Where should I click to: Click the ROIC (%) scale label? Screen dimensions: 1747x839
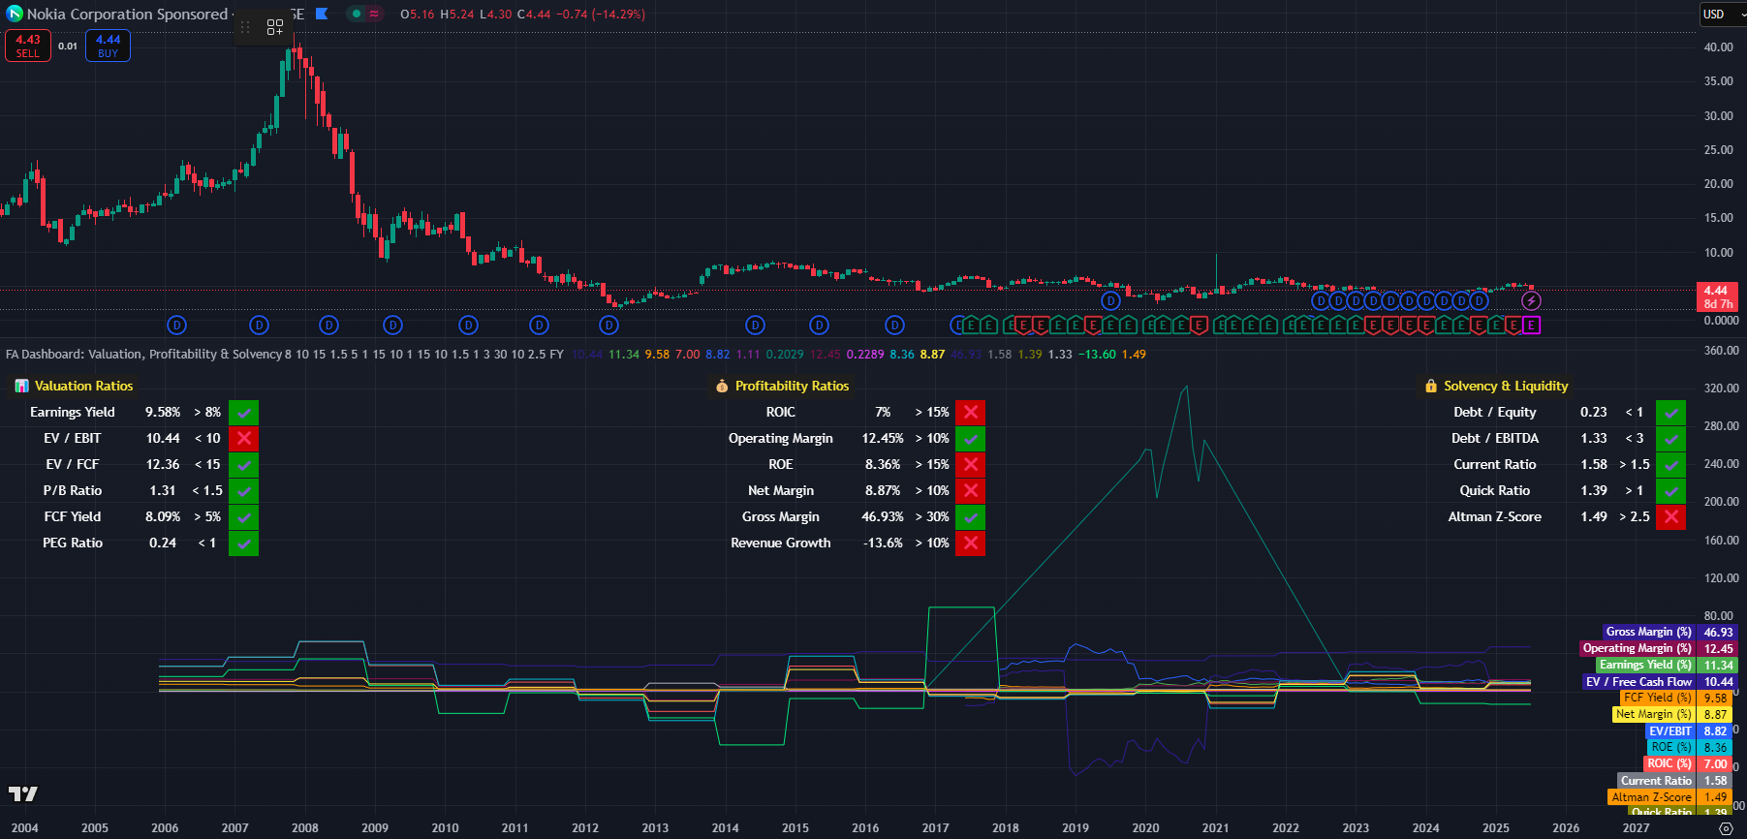(1669, 763)
